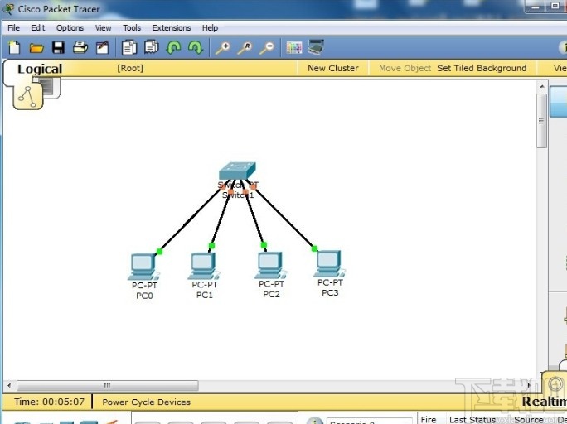Paste using the Paste icon
The height and width of the screenshot is (424, 567).
point(151,47)
